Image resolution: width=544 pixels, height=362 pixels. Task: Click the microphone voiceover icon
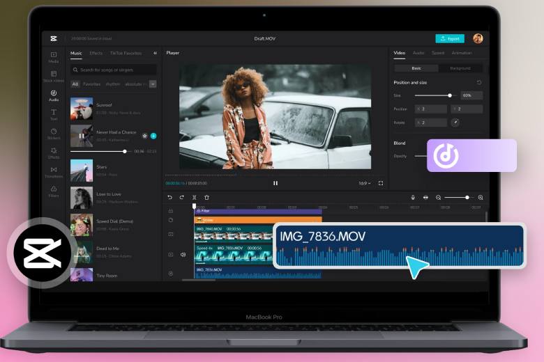413,198
